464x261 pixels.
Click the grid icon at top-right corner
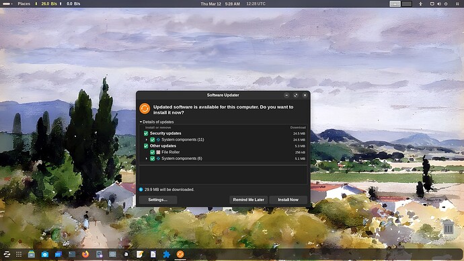457,4
